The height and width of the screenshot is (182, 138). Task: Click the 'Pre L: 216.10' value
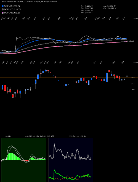tap(87, 10)
